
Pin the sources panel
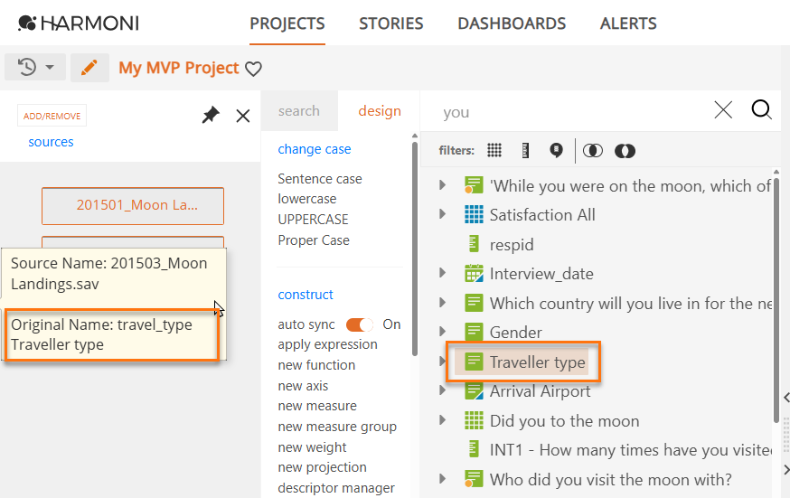pos(211,116)
